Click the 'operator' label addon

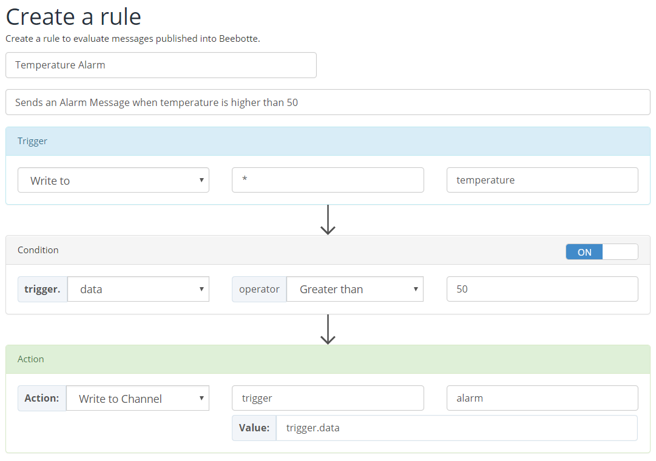[x=259, y=290]
